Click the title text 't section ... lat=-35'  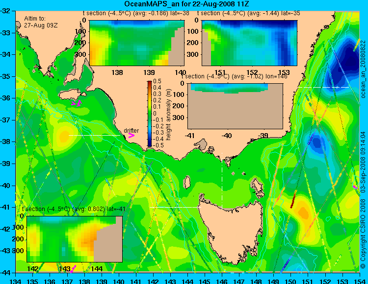point(249,13)
